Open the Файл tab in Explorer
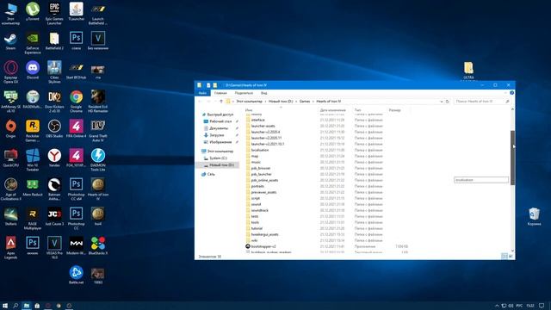 pyautogui.click(x=202, y=93)
